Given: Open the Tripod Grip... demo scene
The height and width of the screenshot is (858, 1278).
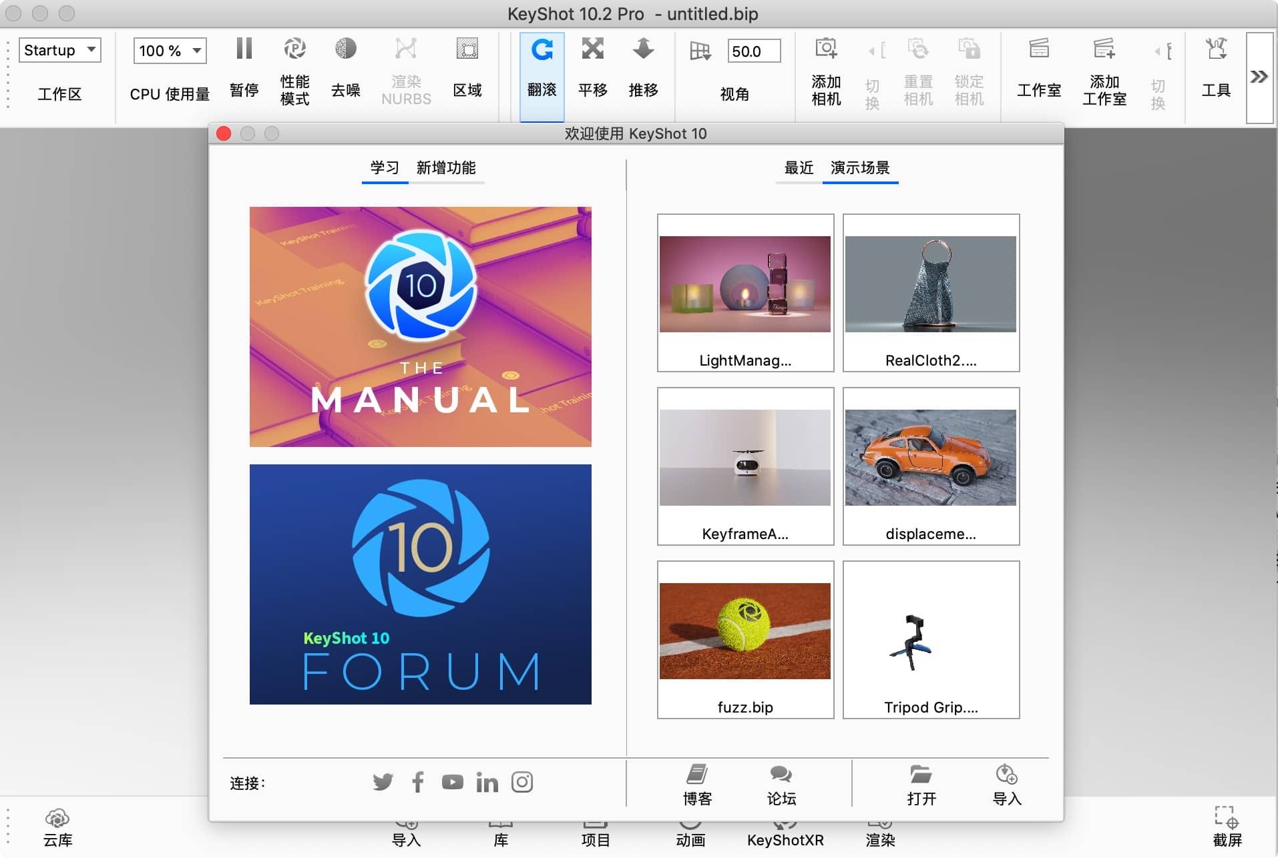Looking at the screenshot, I should [931, 639].
